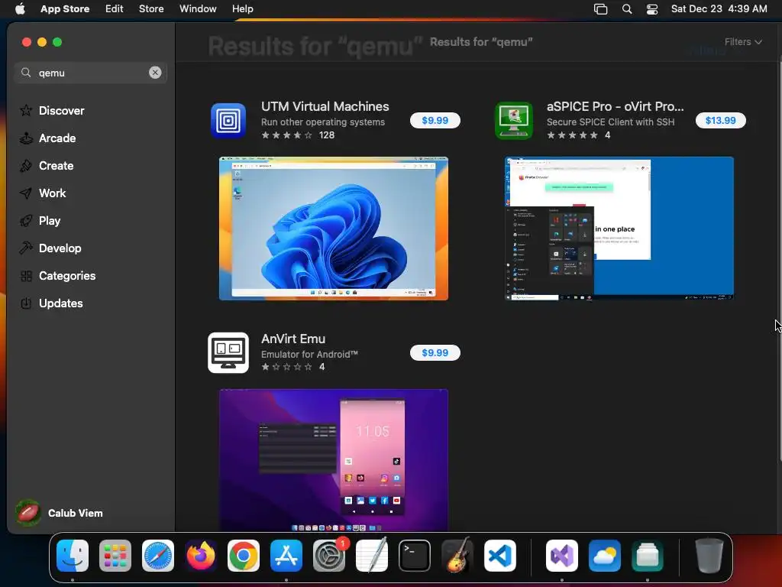Viewport: 782px width, 587px height.
Task: Click the search magnifier in sidebar field
Action: [x=26, y=73]
